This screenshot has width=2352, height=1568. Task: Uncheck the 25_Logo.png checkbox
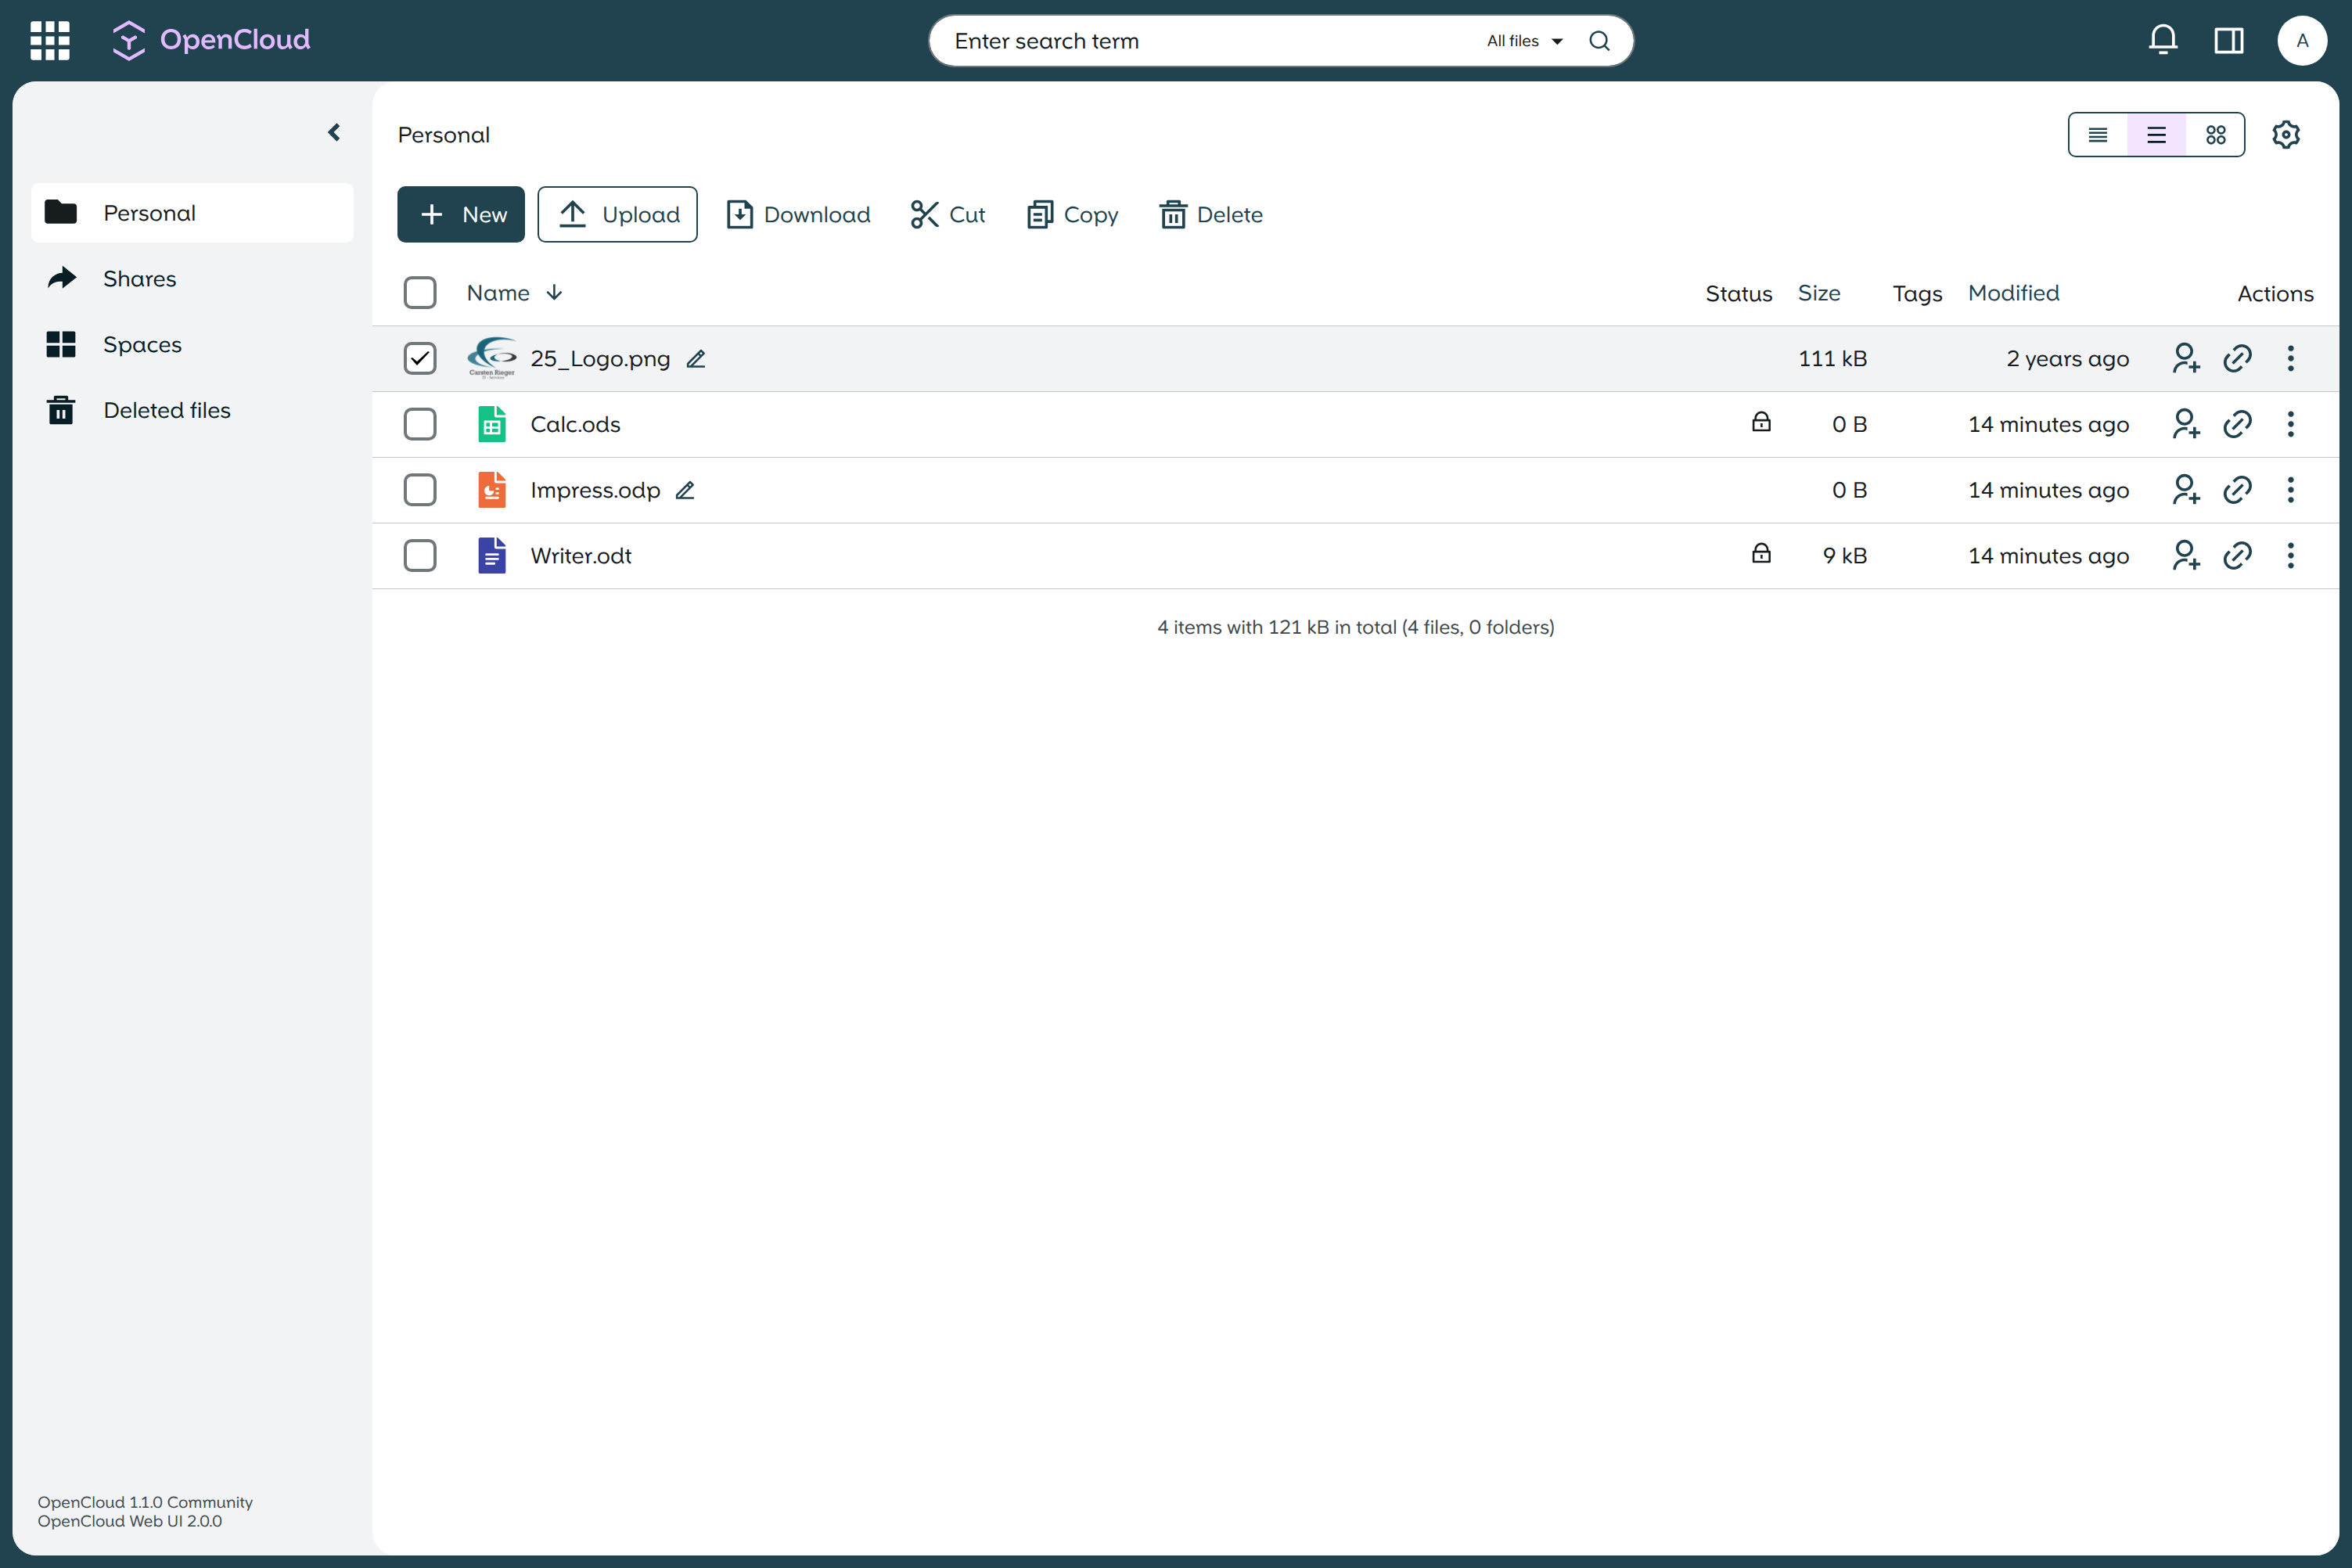click(x=420, y=358)
